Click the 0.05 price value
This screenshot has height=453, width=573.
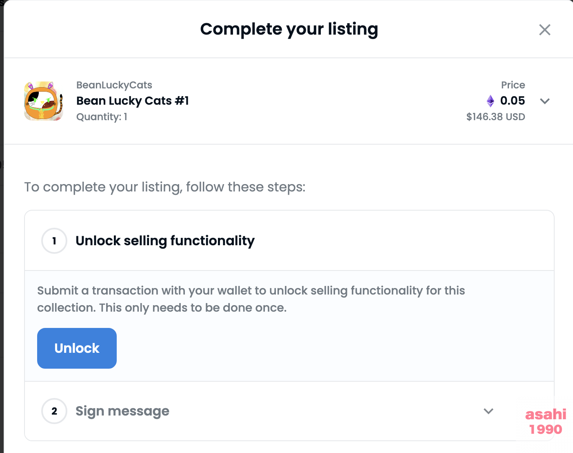[x=513, y=101]
